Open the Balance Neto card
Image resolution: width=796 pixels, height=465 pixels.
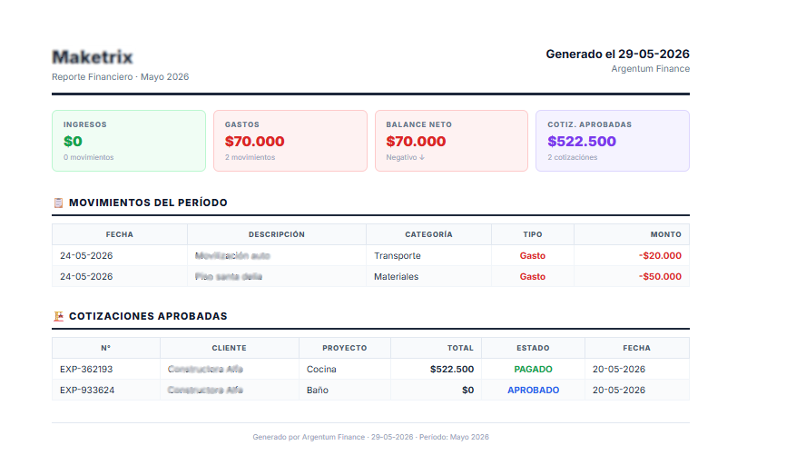(451, 141)
